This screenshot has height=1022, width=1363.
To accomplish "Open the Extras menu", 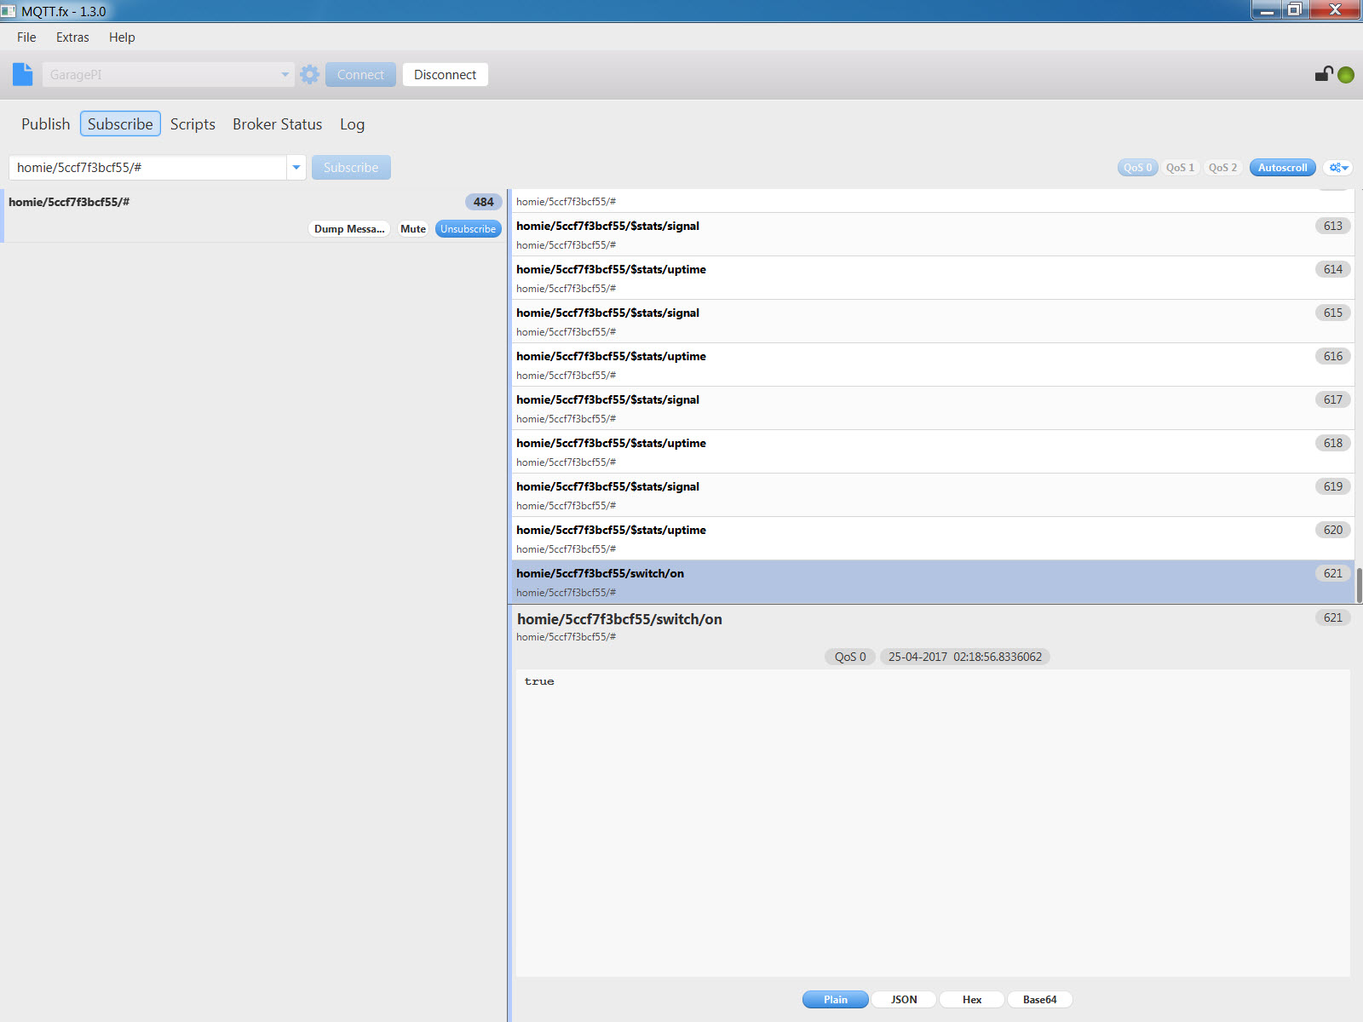I will click(x=72, y=37).
